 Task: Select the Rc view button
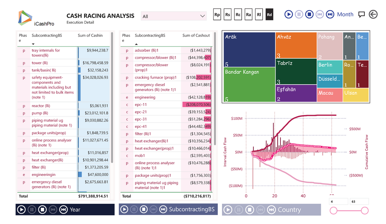238,14
